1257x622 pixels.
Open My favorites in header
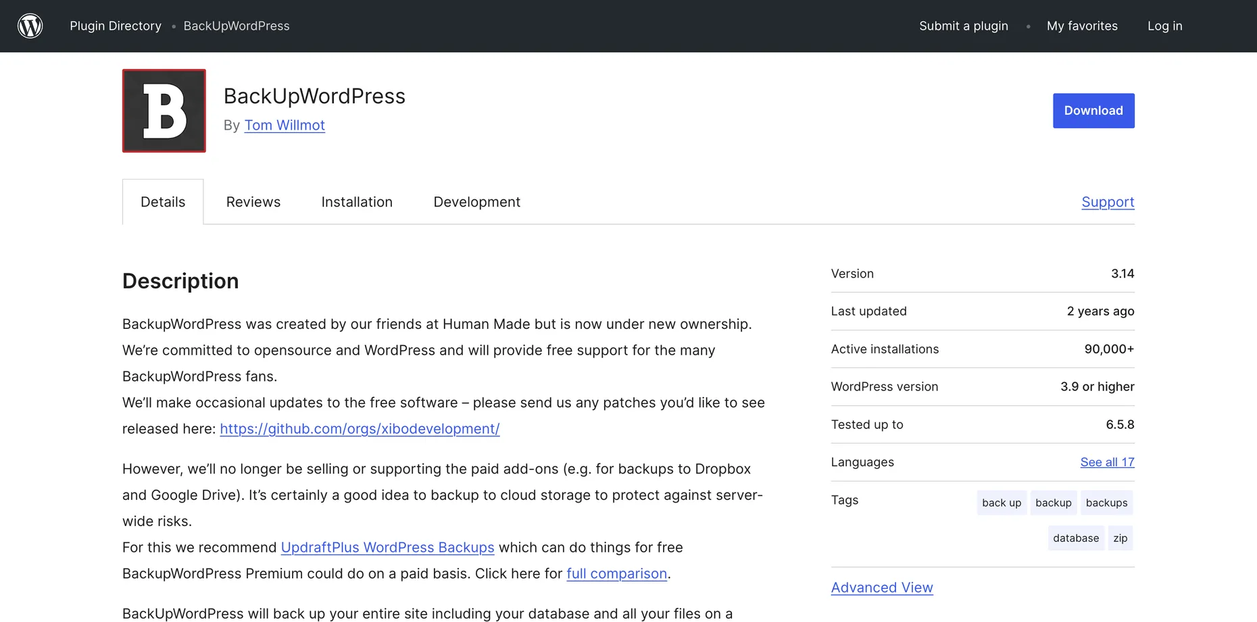(1082, 26)
